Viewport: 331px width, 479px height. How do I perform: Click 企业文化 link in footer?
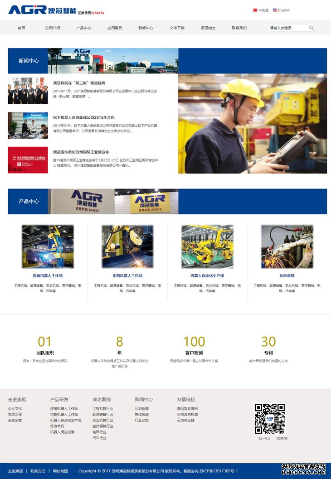(x=15, y=409)
